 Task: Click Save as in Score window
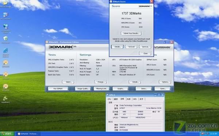pyautogui.click(x=145, y=47)
